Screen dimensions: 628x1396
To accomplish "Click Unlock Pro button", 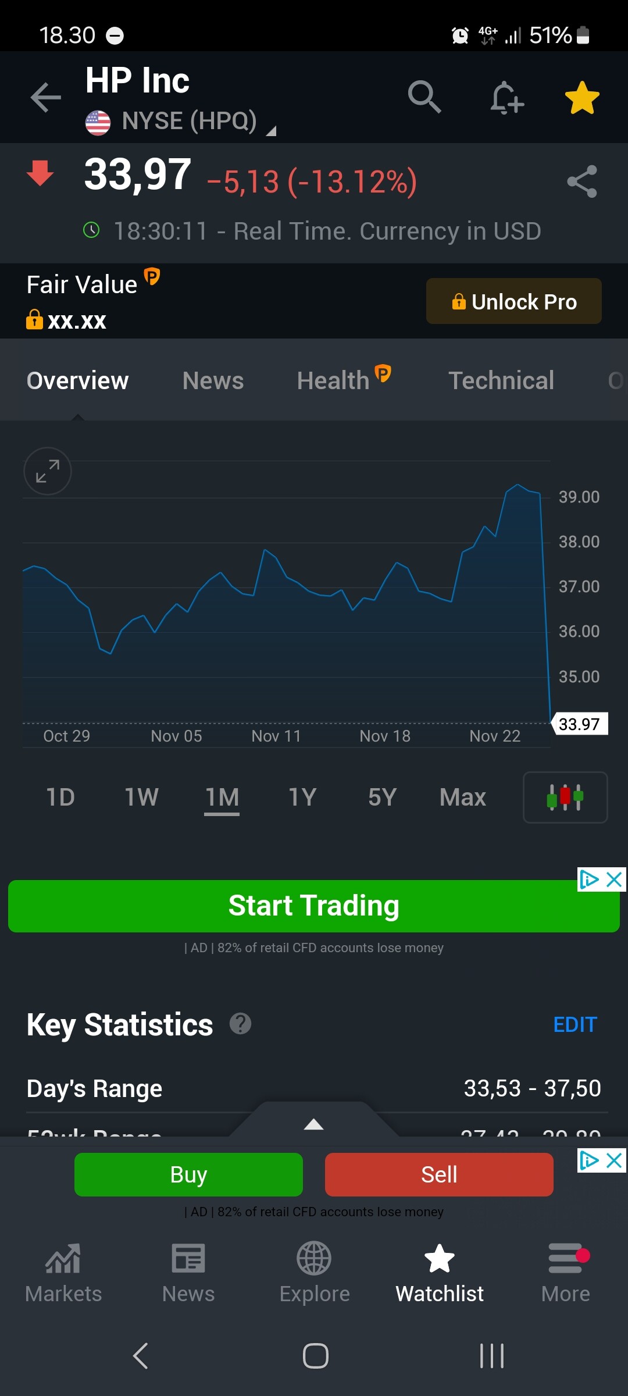I will point(514,301).
